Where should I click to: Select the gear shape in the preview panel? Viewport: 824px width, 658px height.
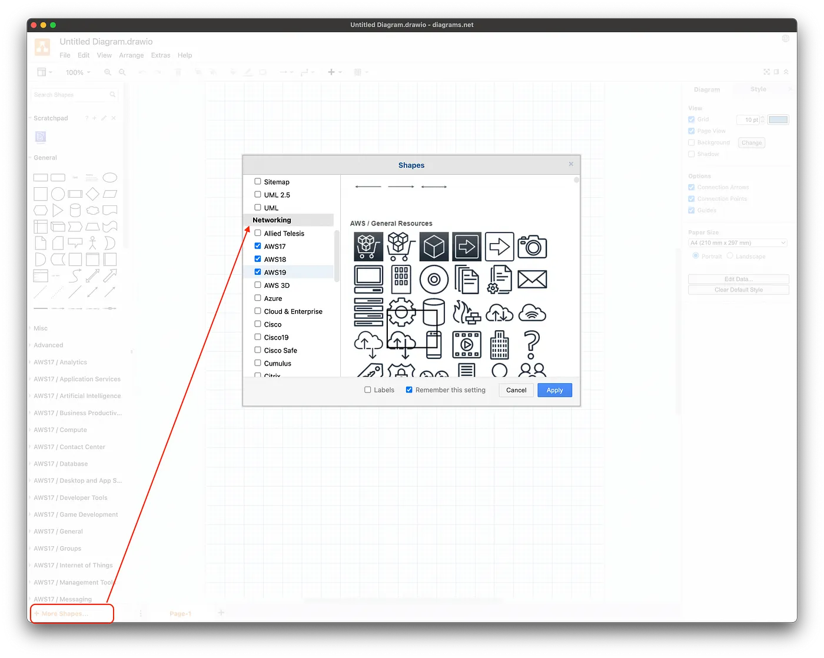(x=401, y=312)
